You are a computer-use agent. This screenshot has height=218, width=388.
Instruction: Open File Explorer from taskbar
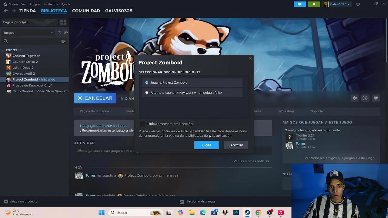[192, 213]
